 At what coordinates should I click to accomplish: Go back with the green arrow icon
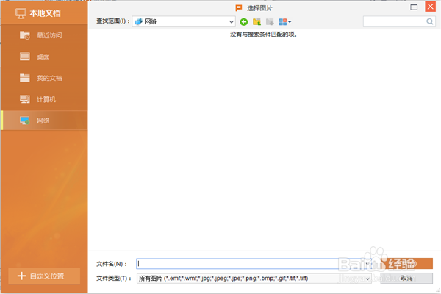point(244,21)
